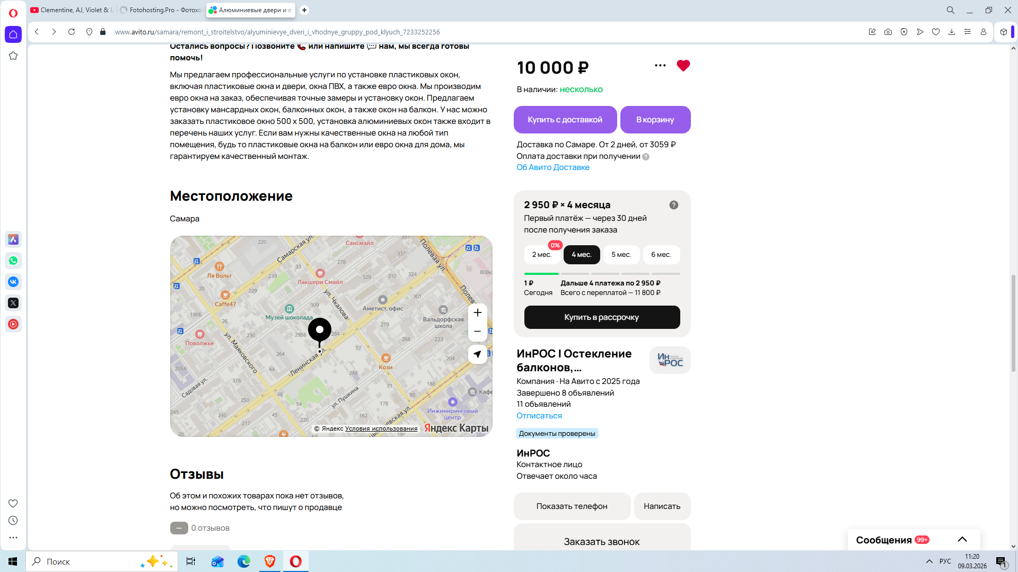The image size is (1018, 572).
Task: Switch to Clementine YouTube tab
Action: [72, 10]
